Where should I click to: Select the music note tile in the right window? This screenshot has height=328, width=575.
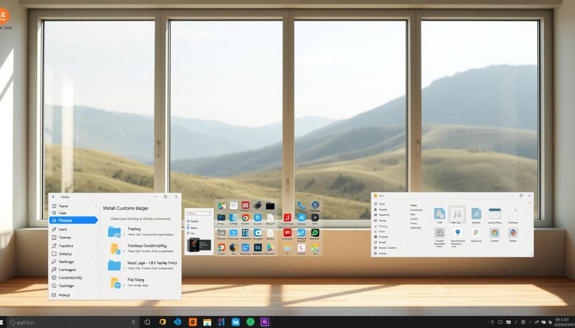pyautogui.click(x=476, y=213)
